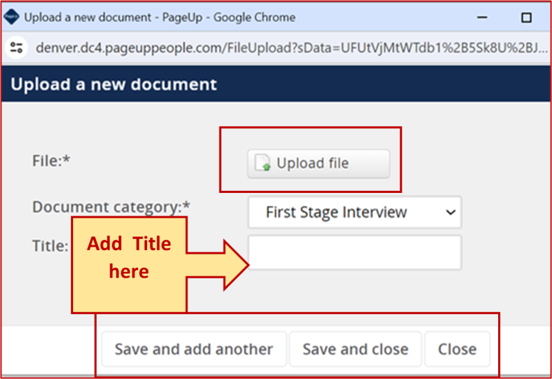This screenshot has width=552, height=379.
Task: Click the 'File:*' label
Action: [x=51, y=161]
